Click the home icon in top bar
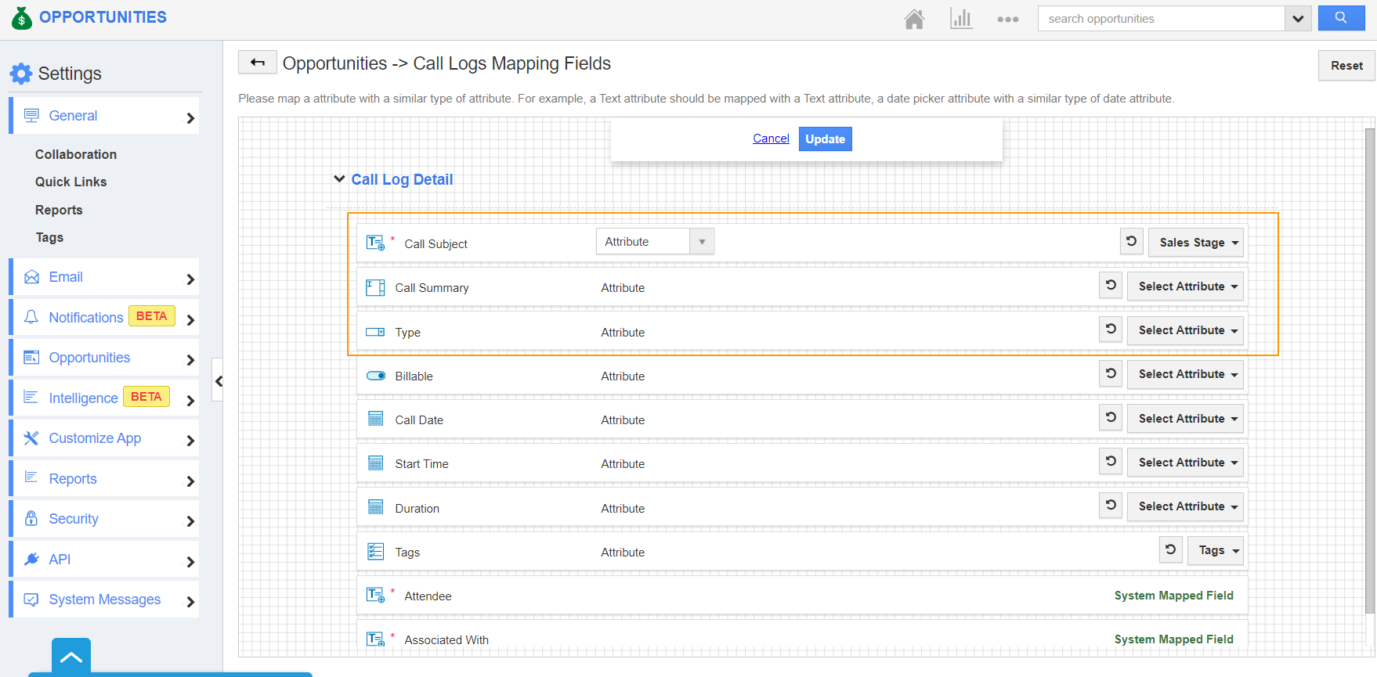 [x=914, y=19]
